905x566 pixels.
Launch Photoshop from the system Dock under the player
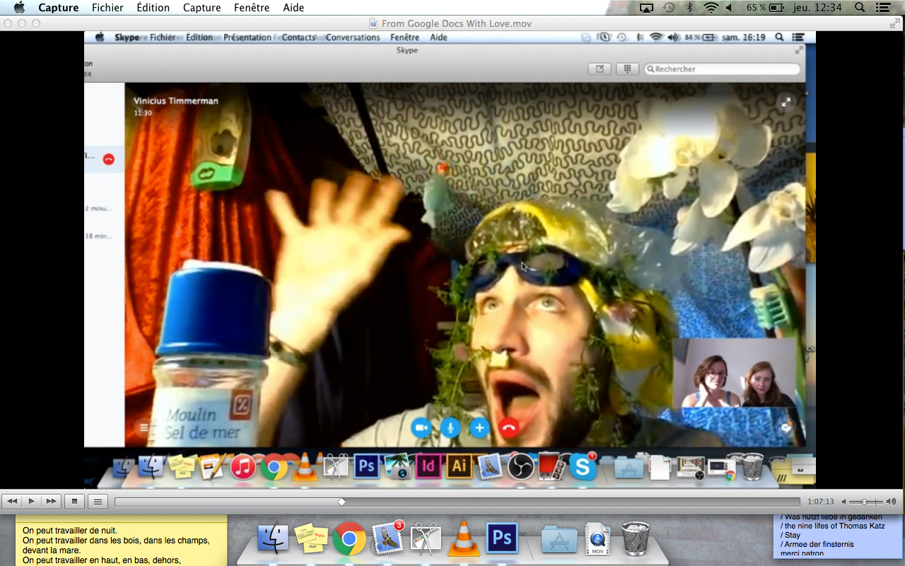(502, 539)
